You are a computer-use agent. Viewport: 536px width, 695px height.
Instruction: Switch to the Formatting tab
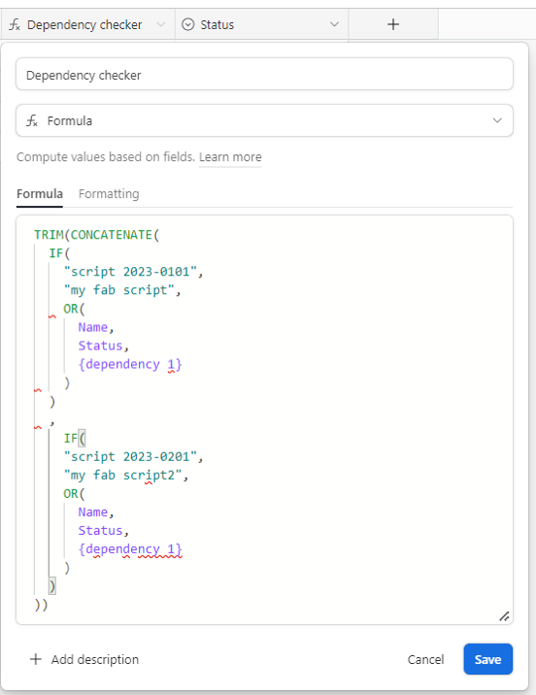[x=109, y=194]
